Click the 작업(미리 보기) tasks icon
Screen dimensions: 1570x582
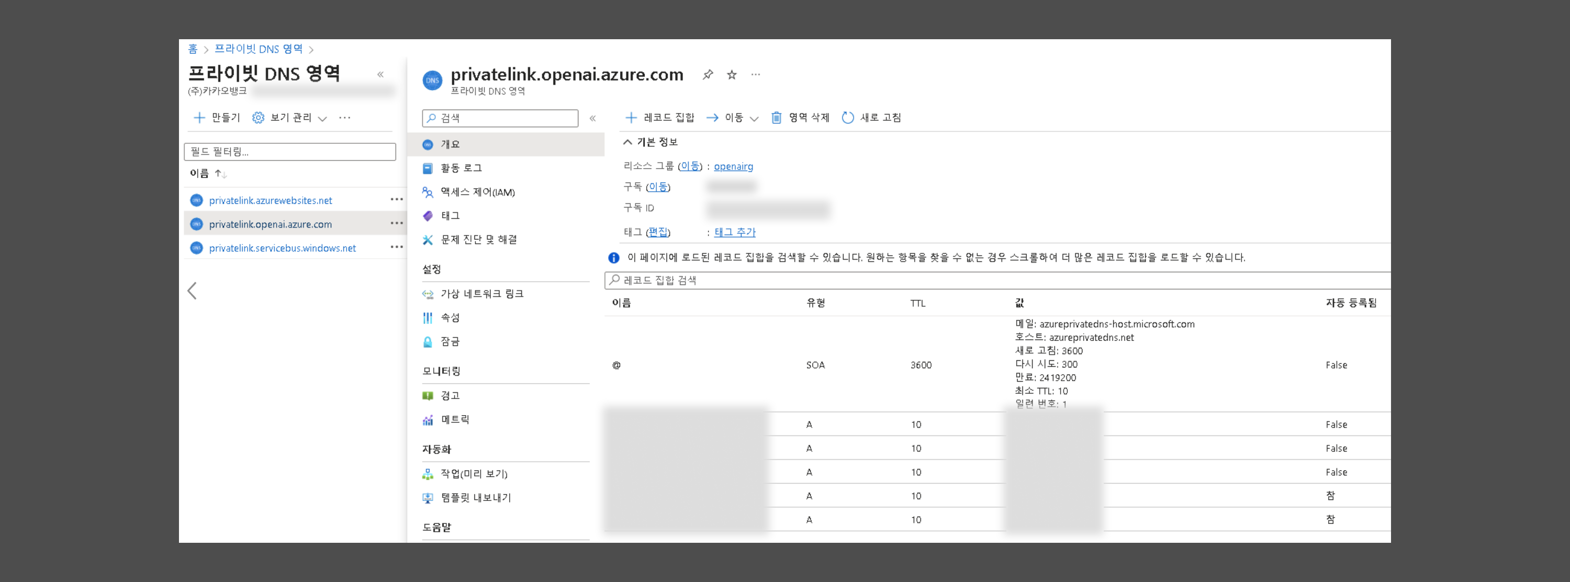pyautogui.click(x=428, y=474)
